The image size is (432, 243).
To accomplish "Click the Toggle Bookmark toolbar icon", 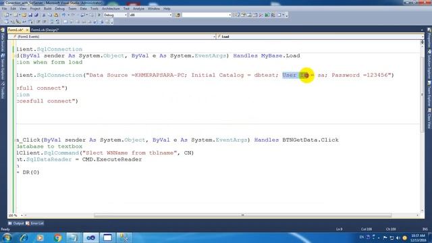I will pos(65,22).
